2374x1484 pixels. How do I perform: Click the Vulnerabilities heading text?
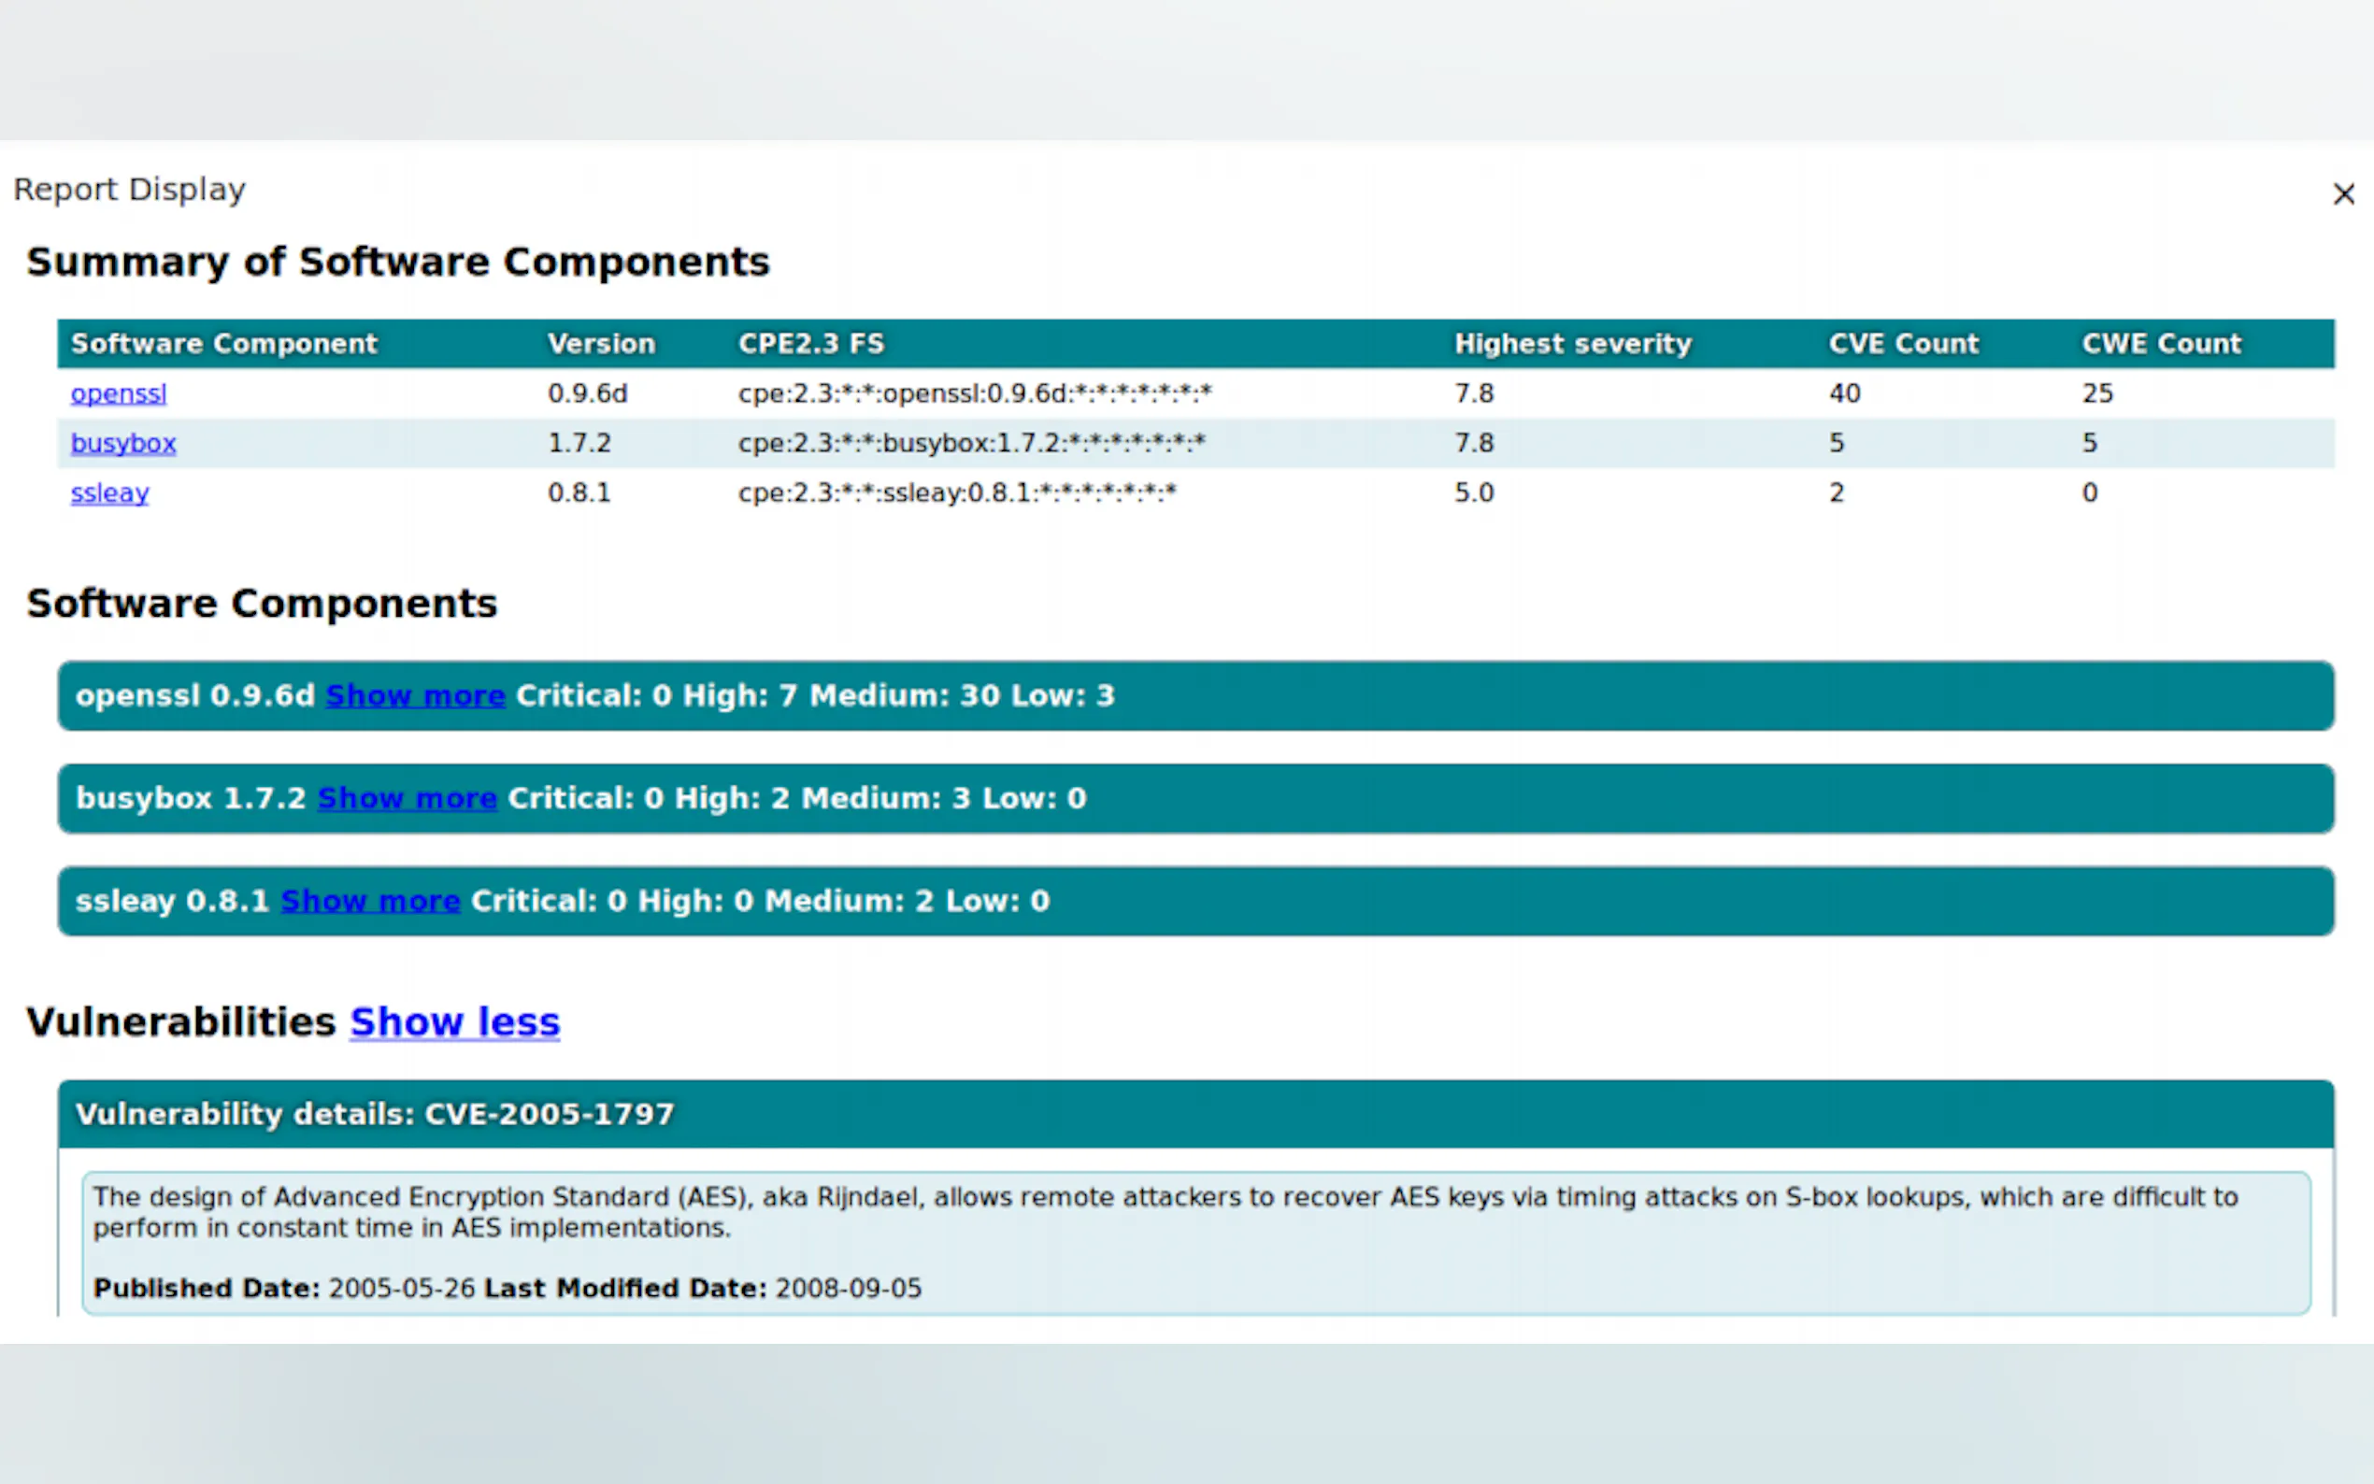point(181,1021)
